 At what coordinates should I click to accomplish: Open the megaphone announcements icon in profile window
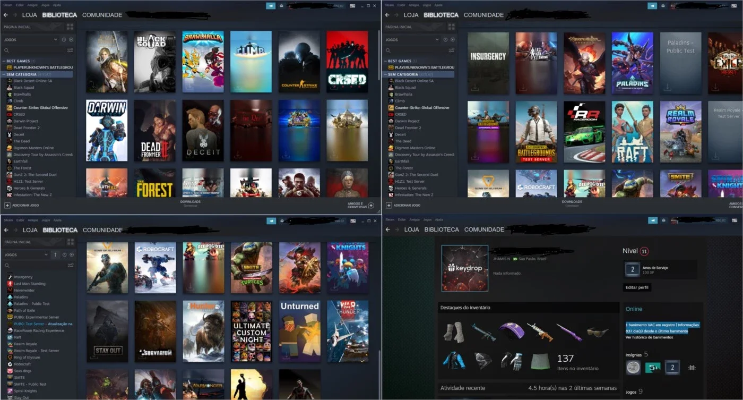click(652, 220)
